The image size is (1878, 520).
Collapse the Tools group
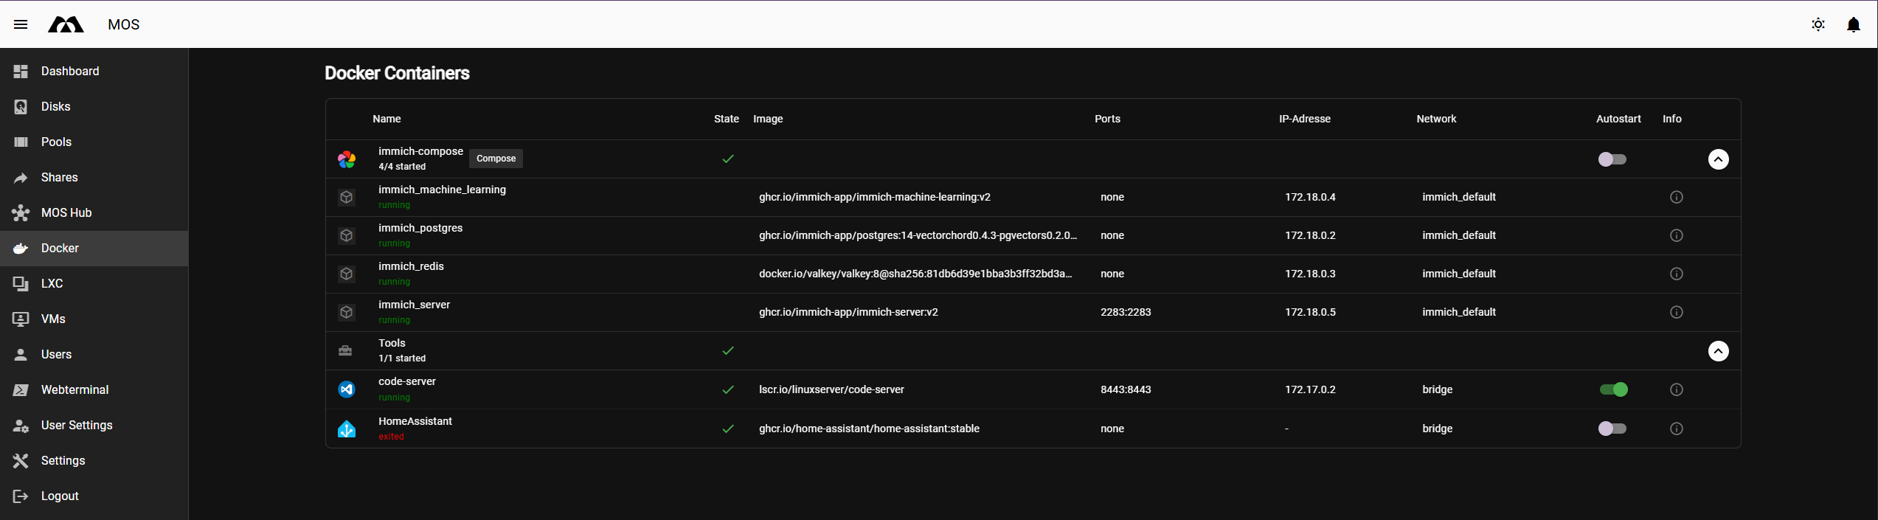click(1718, 351)
